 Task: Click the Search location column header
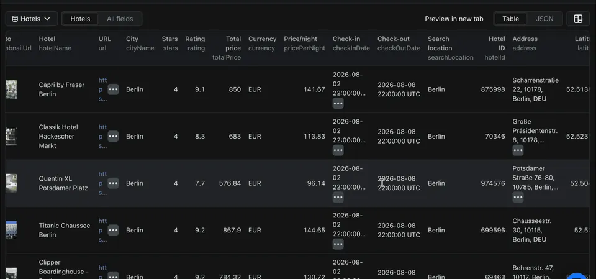click(451, 48)
